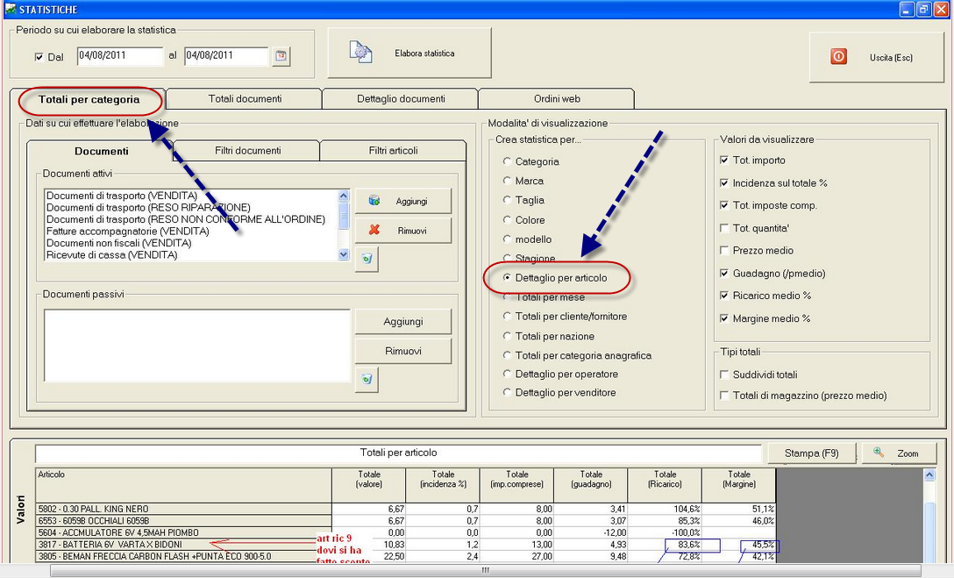
Task: Select Totali per mese radio button
Action: point(507,297)
